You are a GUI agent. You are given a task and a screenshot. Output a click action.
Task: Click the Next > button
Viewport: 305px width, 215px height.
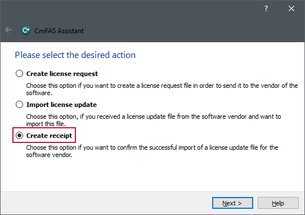click(232, 203)
